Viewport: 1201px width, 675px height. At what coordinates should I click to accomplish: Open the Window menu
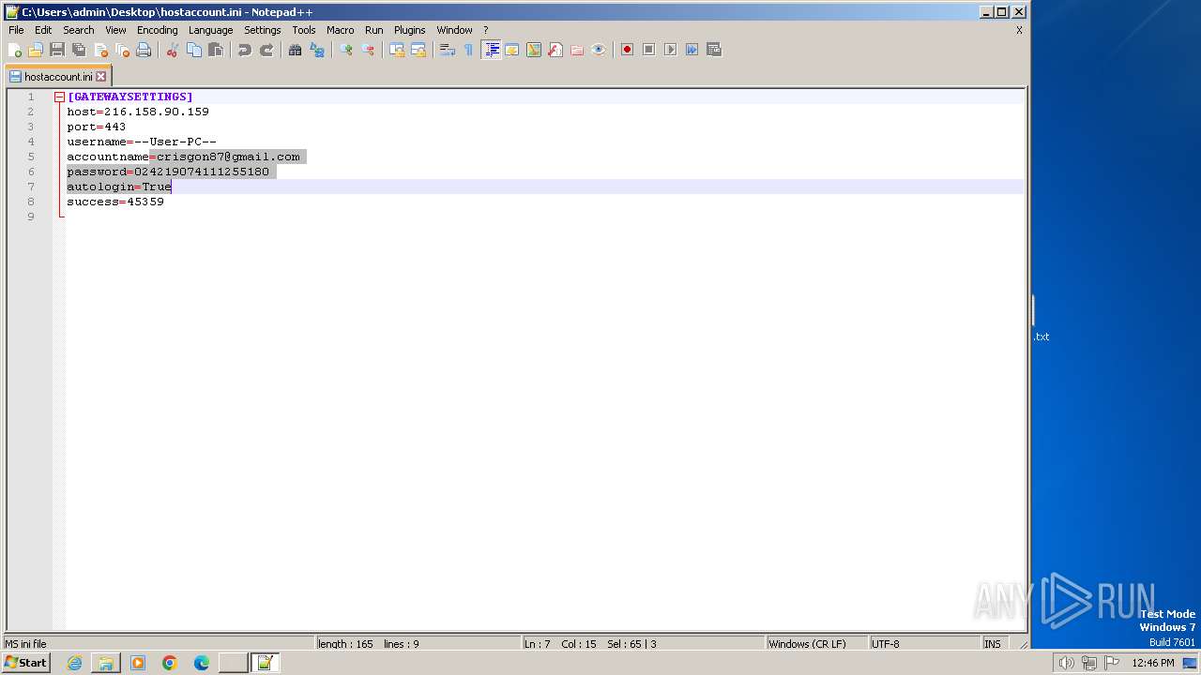(x=454, y=30)
